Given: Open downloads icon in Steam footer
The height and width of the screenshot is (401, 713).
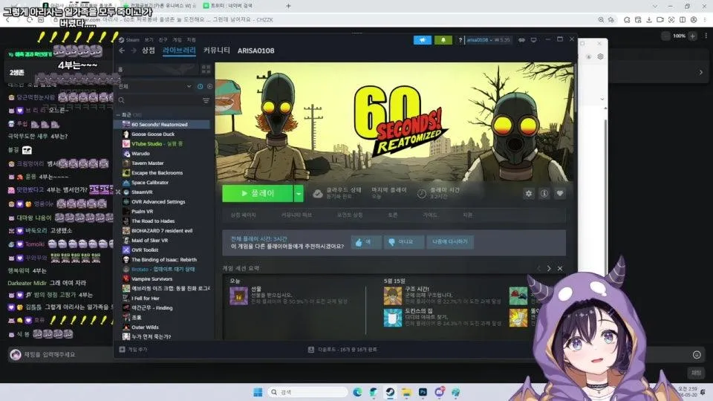Looking at the screenshot, I should tap(311, 350).
